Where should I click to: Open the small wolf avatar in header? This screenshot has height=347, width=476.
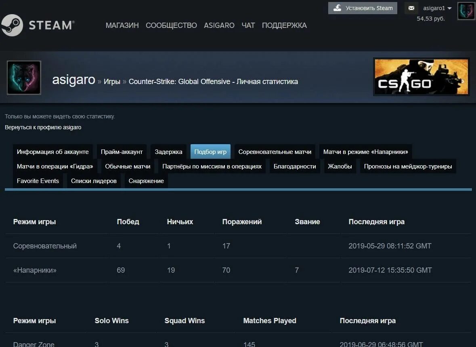click(466, 11)
